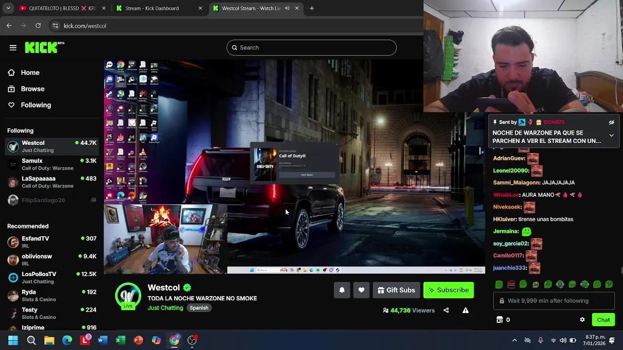
Task: Open File Explorer from taskbar
Action: coord(49,340)
